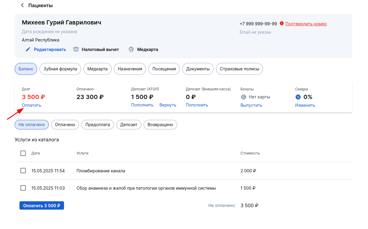Click the pencil icon beside Редактировать
This screenshot has width=368, height=229.
[x=28, y=49]
